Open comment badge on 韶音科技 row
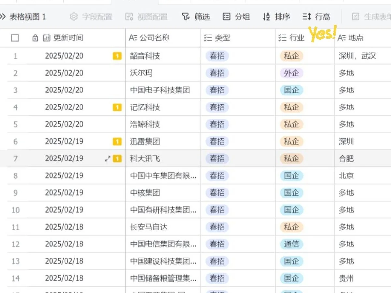The image size is (391, 293). coord(117,56)
